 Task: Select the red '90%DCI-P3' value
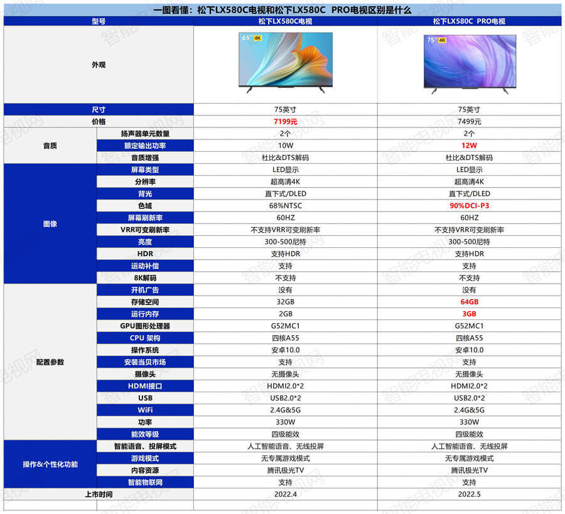[469, 206]
